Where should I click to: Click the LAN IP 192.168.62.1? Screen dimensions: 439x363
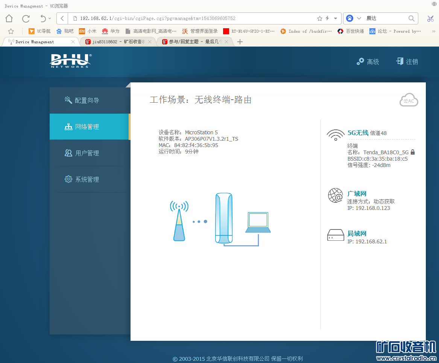click(x=371, y=241)
